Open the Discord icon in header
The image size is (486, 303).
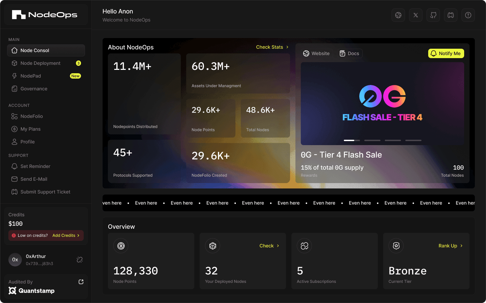(x=451, y=15)
